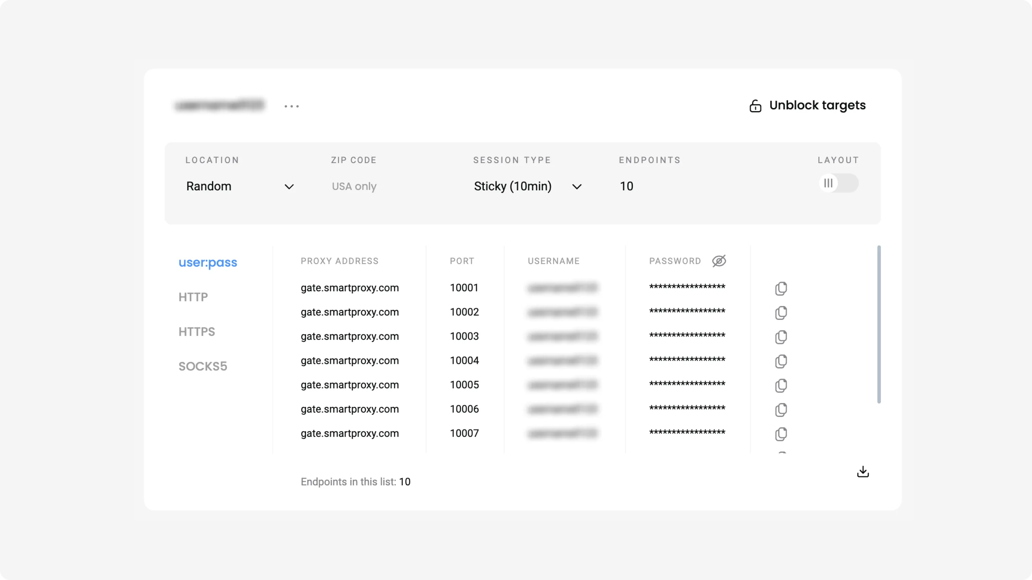Image resolution: width=1032 pixels, height=580 pixels.
Task: Select gate.smartproxy.com in port 10003 row
Action: tap(350, 336)
